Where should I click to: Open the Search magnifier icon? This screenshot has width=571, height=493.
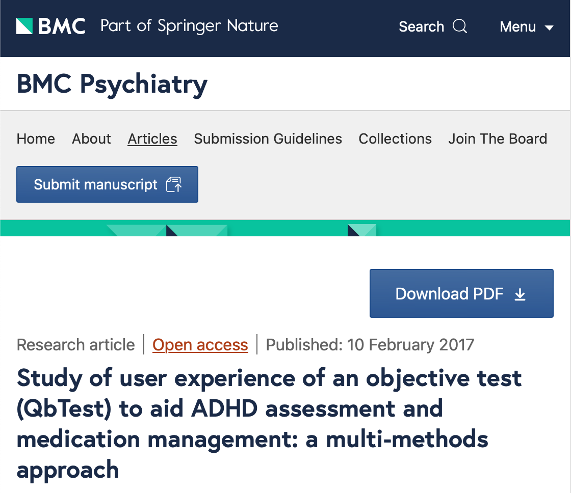[x=459, y=26]
